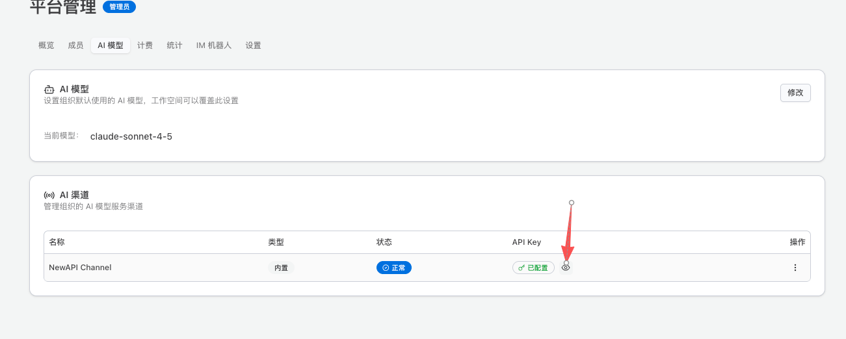Click the AI 模型 description about 工作空间 override

click(141, 101)
